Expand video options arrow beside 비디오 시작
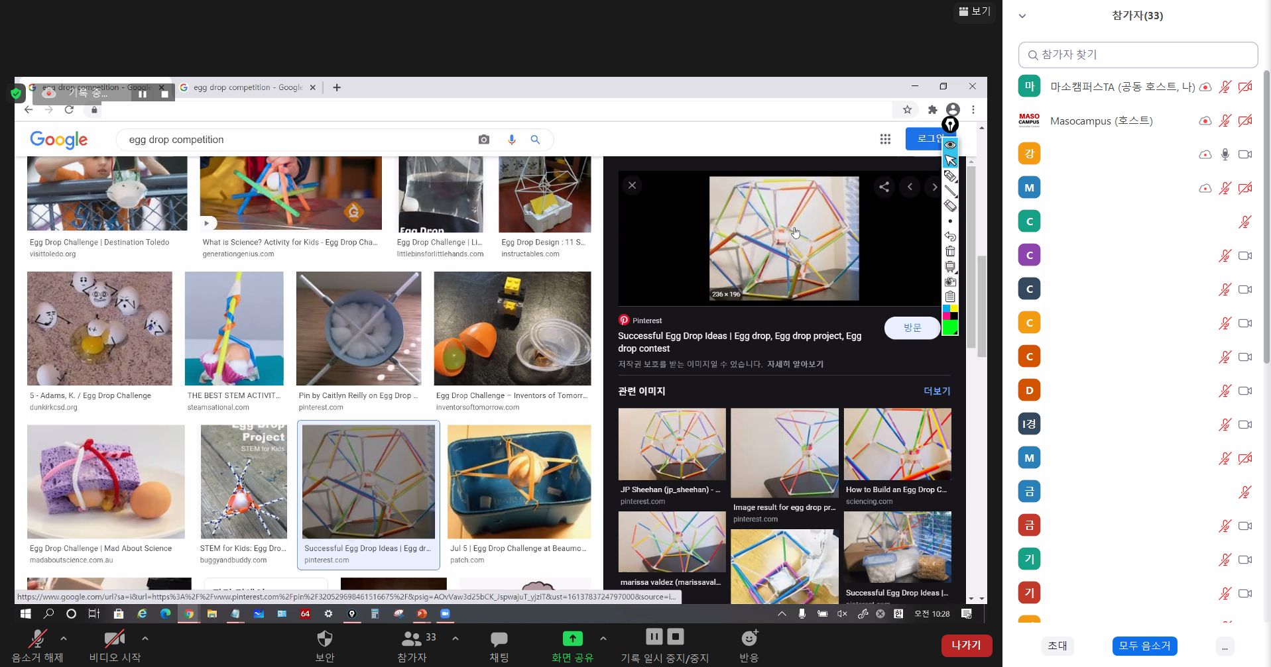 point(145,639)
